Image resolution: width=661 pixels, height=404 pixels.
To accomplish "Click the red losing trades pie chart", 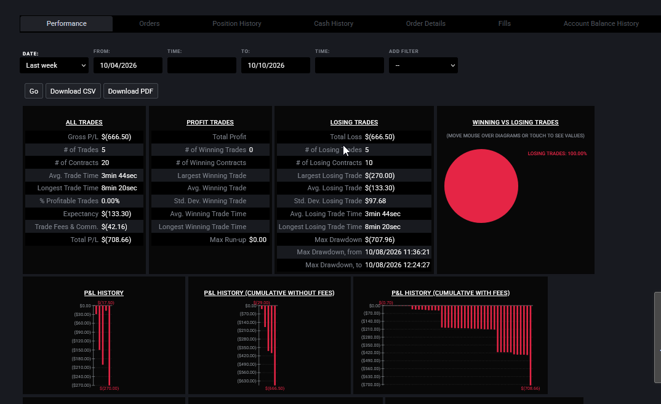I will point(481,186).
